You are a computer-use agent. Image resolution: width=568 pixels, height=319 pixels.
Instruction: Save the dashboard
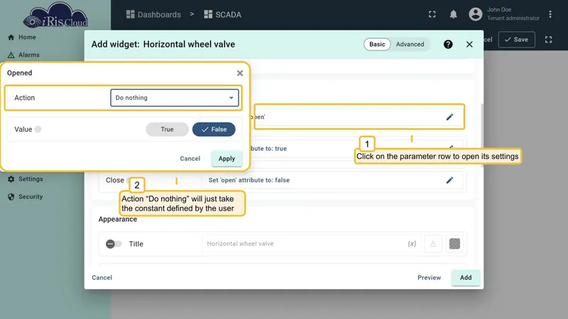517,40
